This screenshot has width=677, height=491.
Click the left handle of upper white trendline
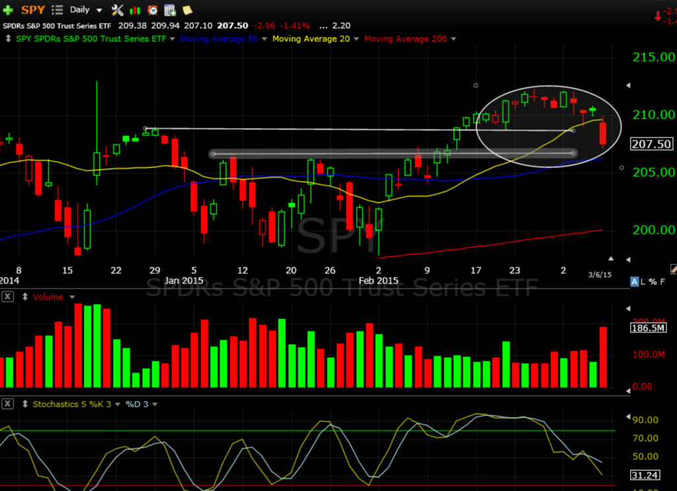pyautogui.click(x=145, y=128)
